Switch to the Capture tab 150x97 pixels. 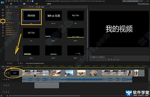click(11, 4)
